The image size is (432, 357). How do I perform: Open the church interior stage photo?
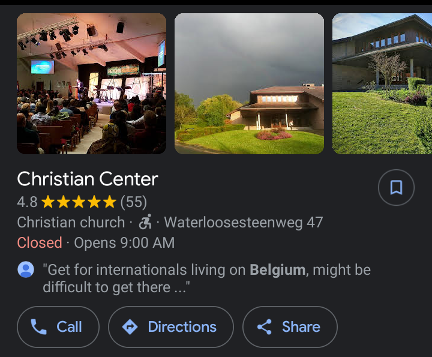[x=91, y=83]
